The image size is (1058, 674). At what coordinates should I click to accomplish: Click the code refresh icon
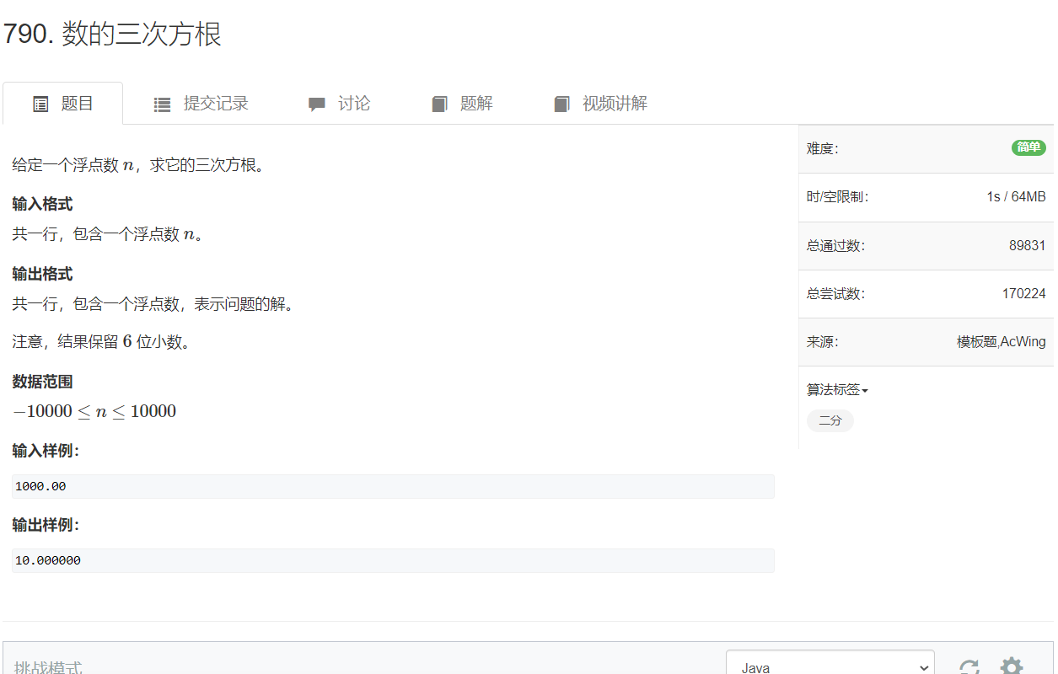tap(969, 665)
